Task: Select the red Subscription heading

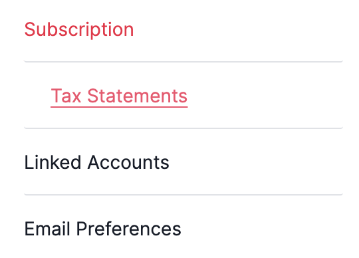Action: [79, 29]
